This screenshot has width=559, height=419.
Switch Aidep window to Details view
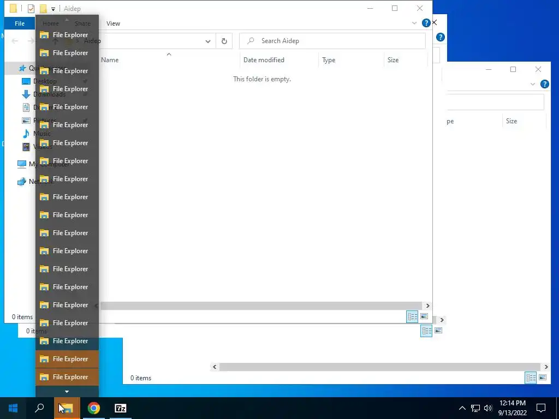(x=412, y=316)
